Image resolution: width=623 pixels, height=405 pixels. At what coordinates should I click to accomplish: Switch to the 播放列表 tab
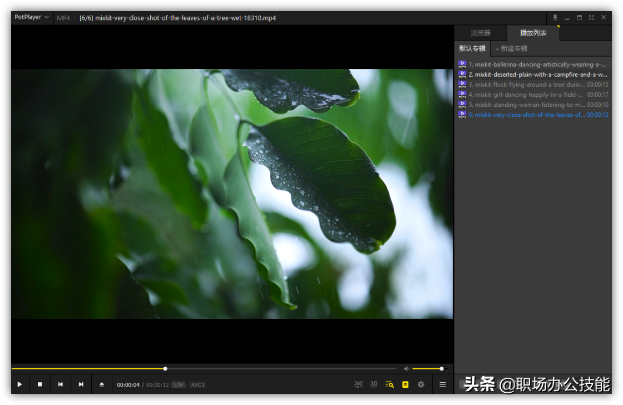pyautogui.click(x=533, y=33)
